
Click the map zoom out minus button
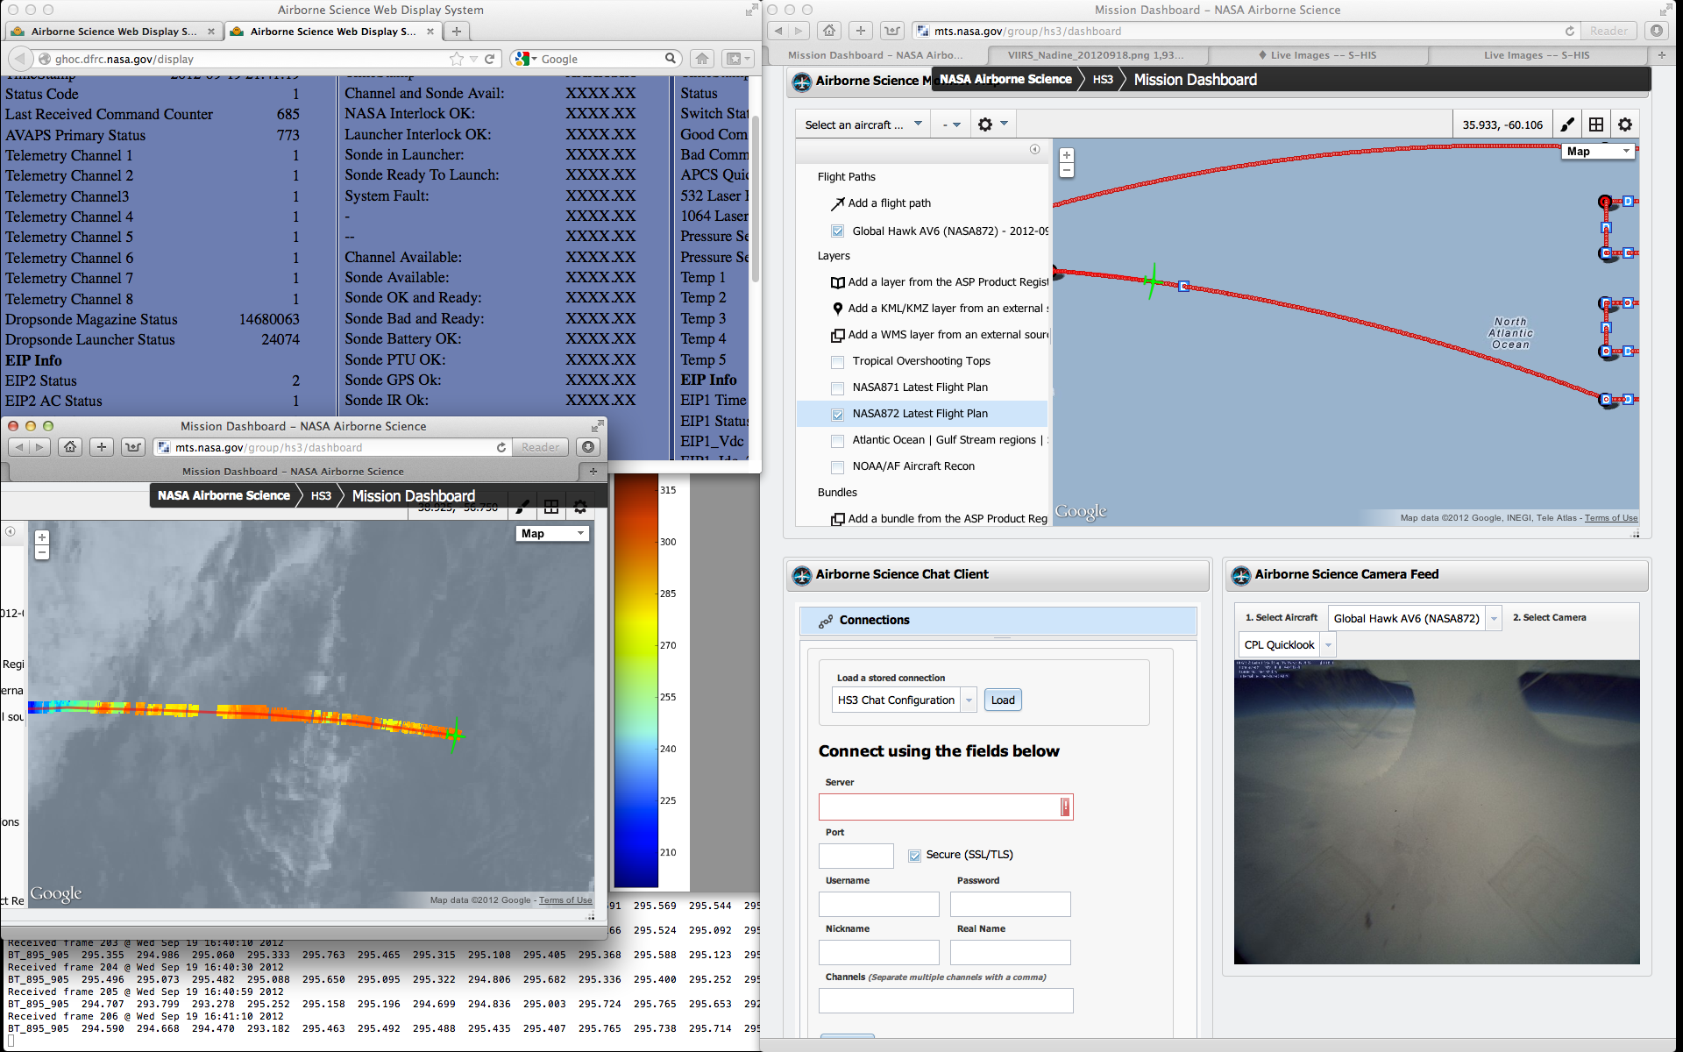1066,170
